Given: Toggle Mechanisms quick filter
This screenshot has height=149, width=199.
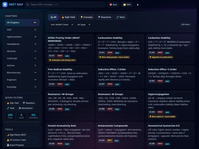Looking at the screenshot, I should point(26,108).
